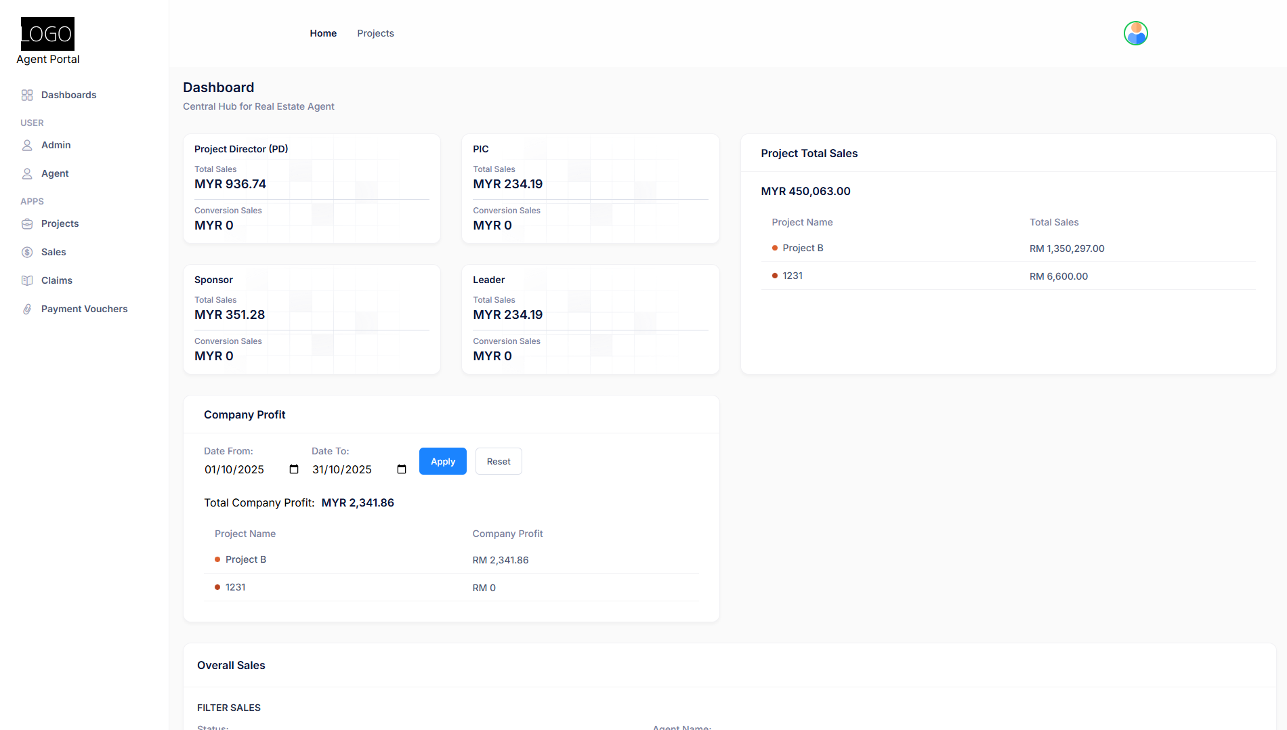Switch to the Home tab

pos(323,33)
